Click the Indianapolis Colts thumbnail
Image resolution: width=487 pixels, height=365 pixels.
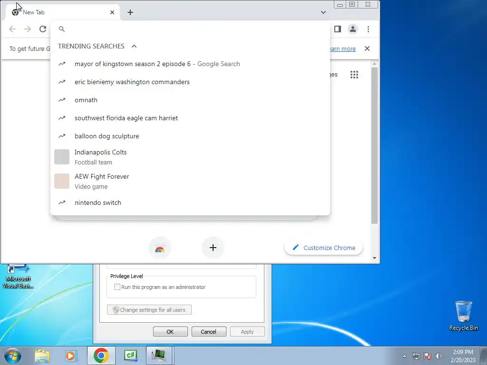(x=62, y=157)
